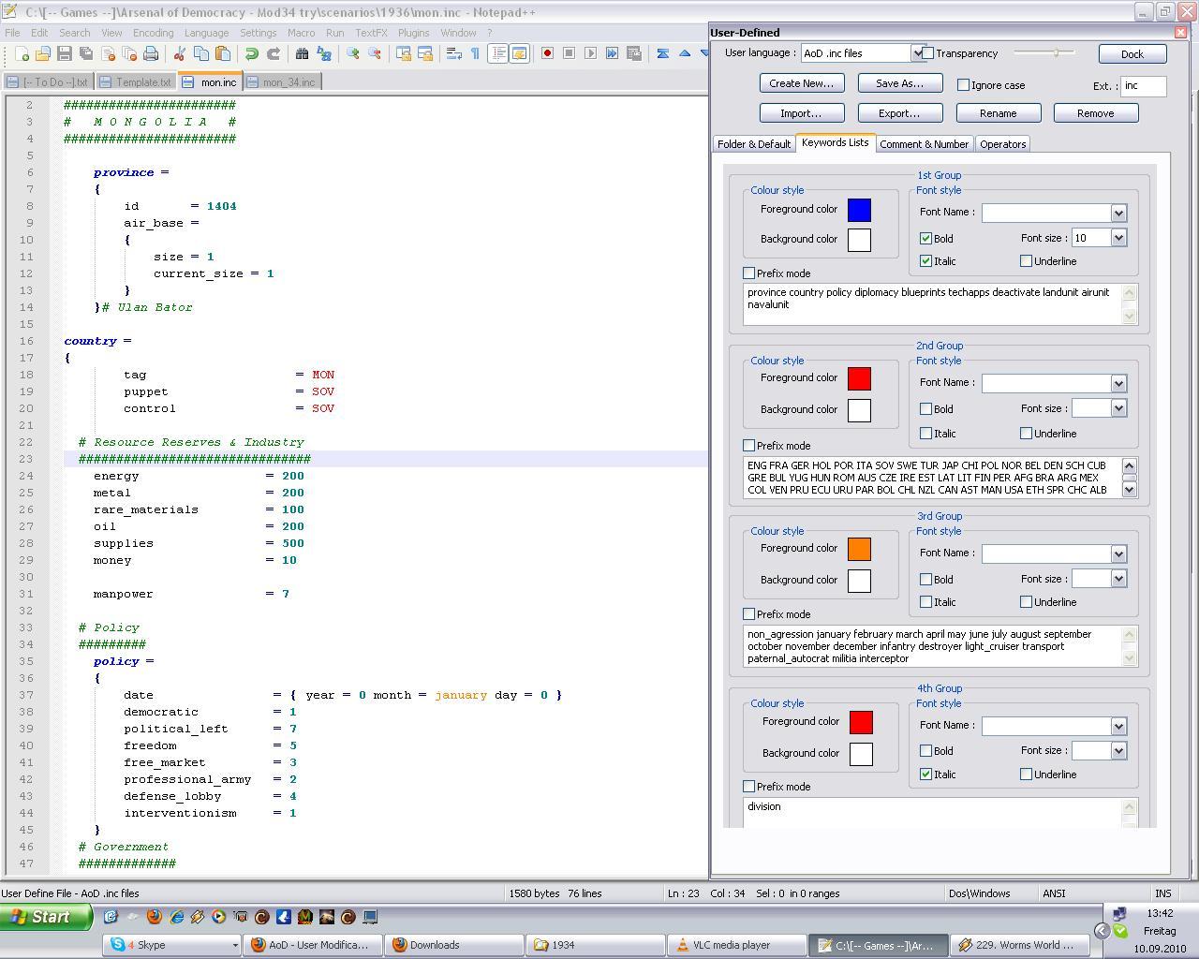This screenshot has width=1199, height=959.
Task: Open 3rd Group Font Name dropdown
Action: pyautogui.click(x=1118, y=554)
